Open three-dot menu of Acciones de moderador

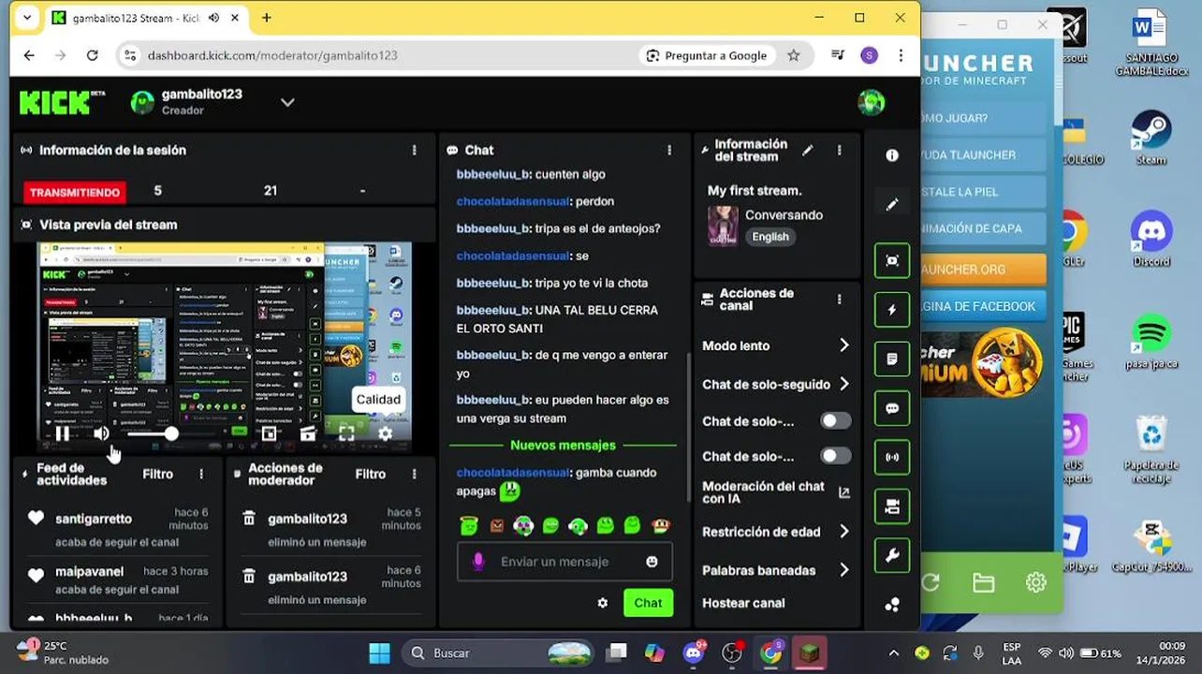point(415,474)
